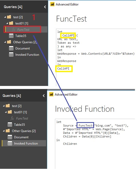This screenshot has height=169, width=136.
Task: Collapse the test01 [1] folder in the lower pane
Action: coord(6,112)
